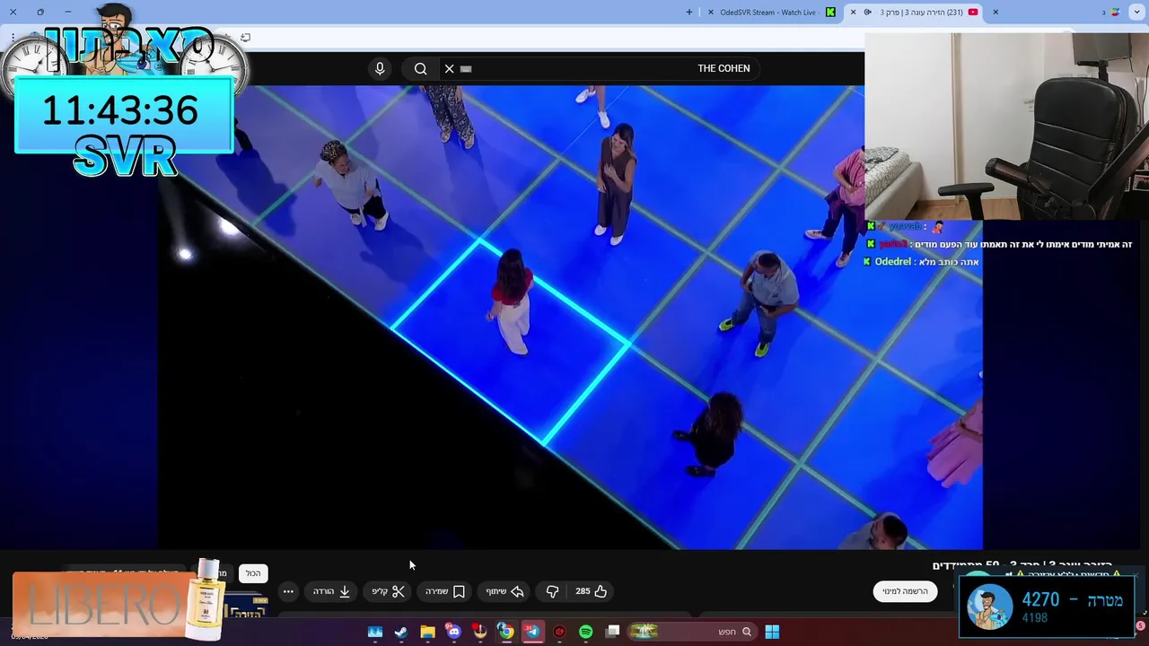Open the Photos app icon on the taskbar
The width and height of the screenshot is (1149, 646).
coord(375,632)
